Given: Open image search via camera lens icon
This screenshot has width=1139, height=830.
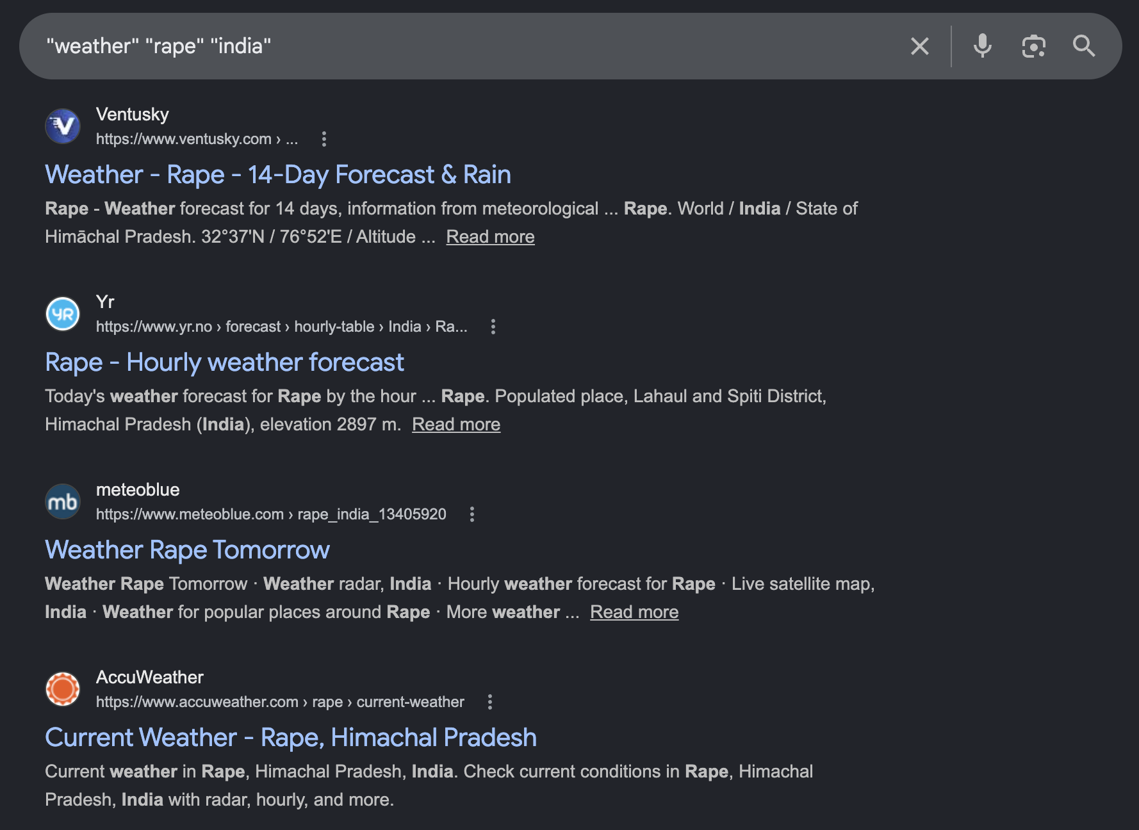Looking at the screenshot, I should pyautogui.click(x=1033, y=46).
